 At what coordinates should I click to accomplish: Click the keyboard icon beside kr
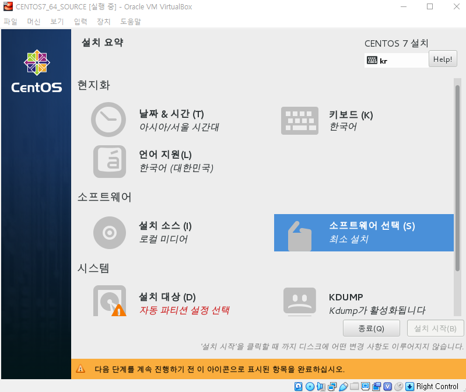(372, 60)
